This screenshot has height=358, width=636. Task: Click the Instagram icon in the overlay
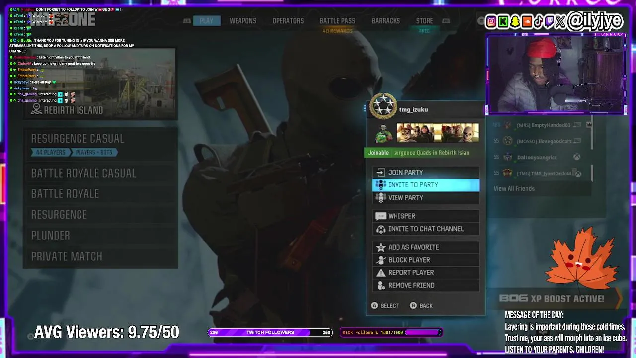point(491,21)
